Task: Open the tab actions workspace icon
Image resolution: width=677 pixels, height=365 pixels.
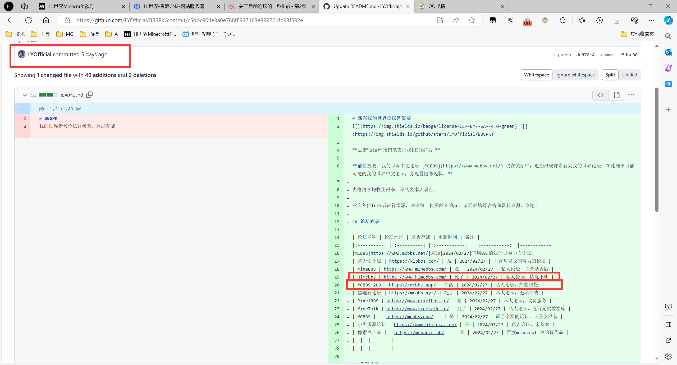Action: click(x=25, y=6)
